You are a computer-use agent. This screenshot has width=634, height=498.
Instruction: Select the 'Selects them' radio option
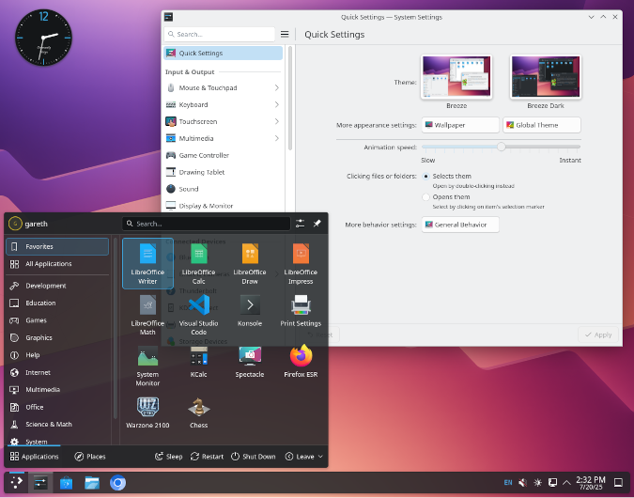[x=425, y=177]
